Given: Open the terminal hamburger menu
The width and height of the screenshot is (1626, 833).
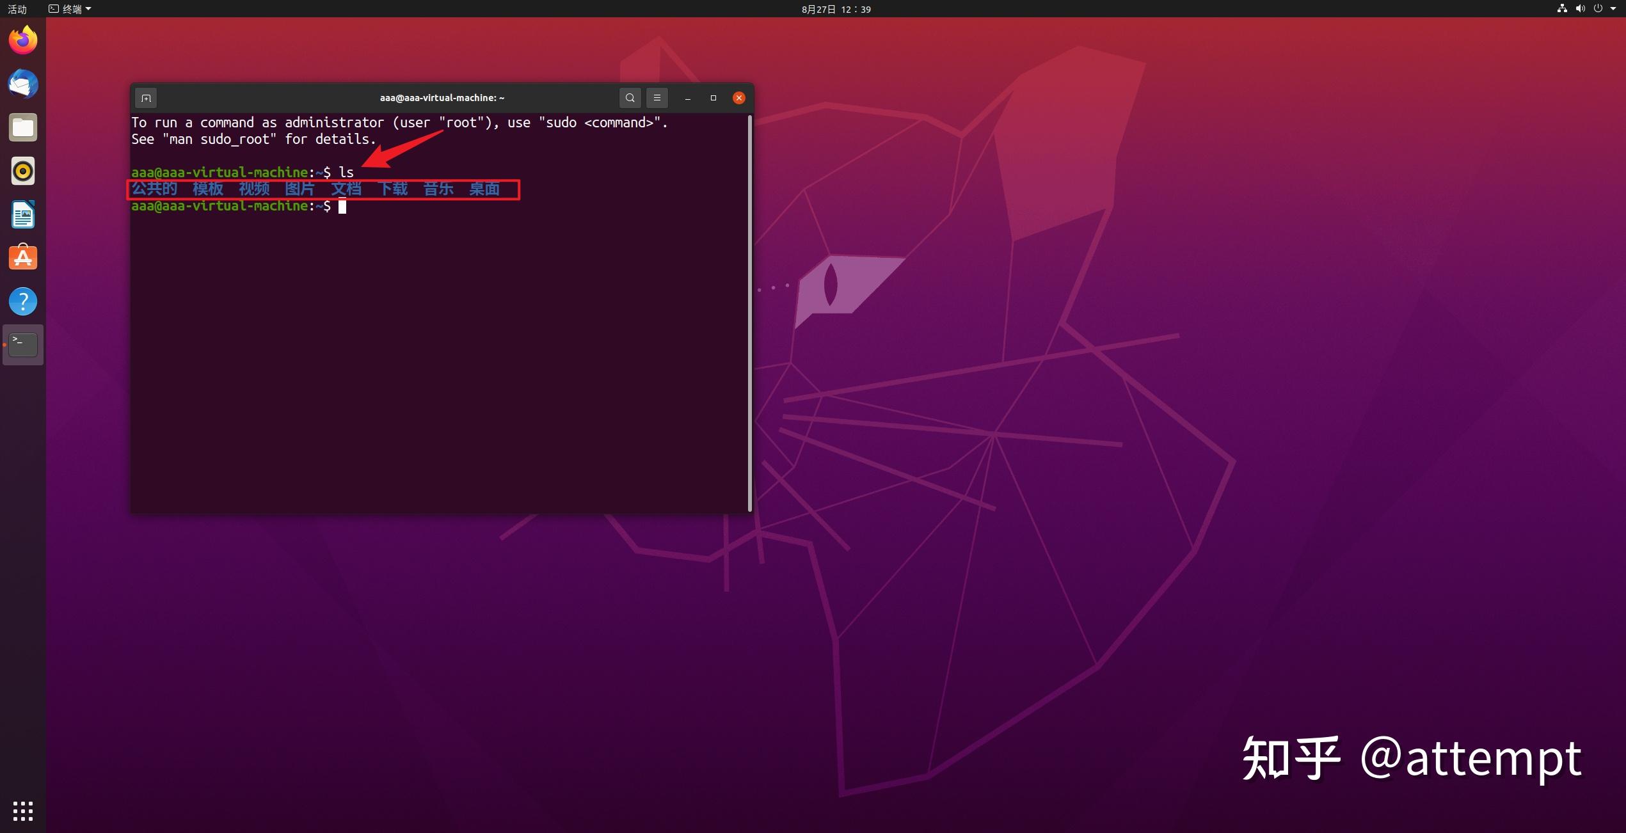Looking at the screenshot, I should pos(657,98).
